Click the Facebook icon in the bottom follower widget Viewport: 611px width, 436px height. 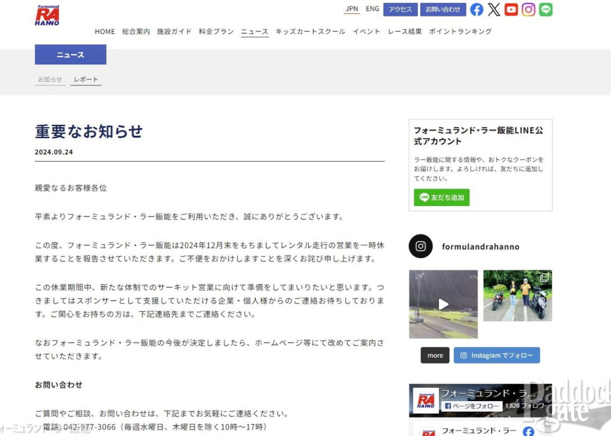[x=528, y=431]
